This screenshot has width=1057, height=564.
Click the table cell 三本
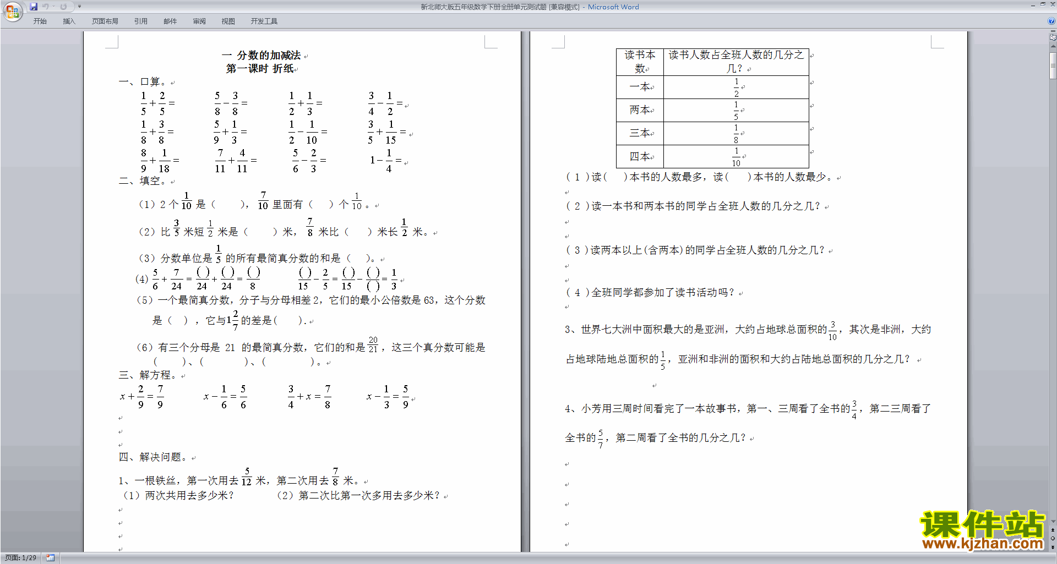click(640, 133)
